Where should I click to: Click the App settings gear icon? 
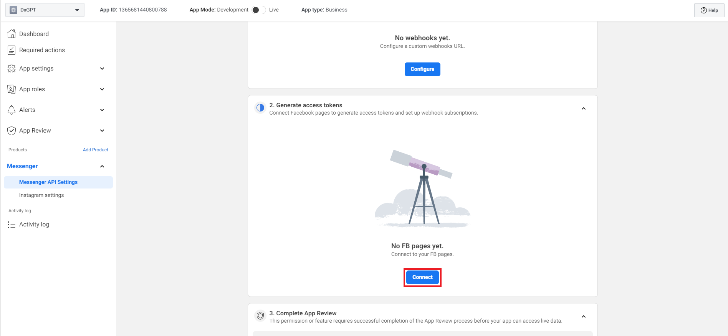(x=12, y=69)
